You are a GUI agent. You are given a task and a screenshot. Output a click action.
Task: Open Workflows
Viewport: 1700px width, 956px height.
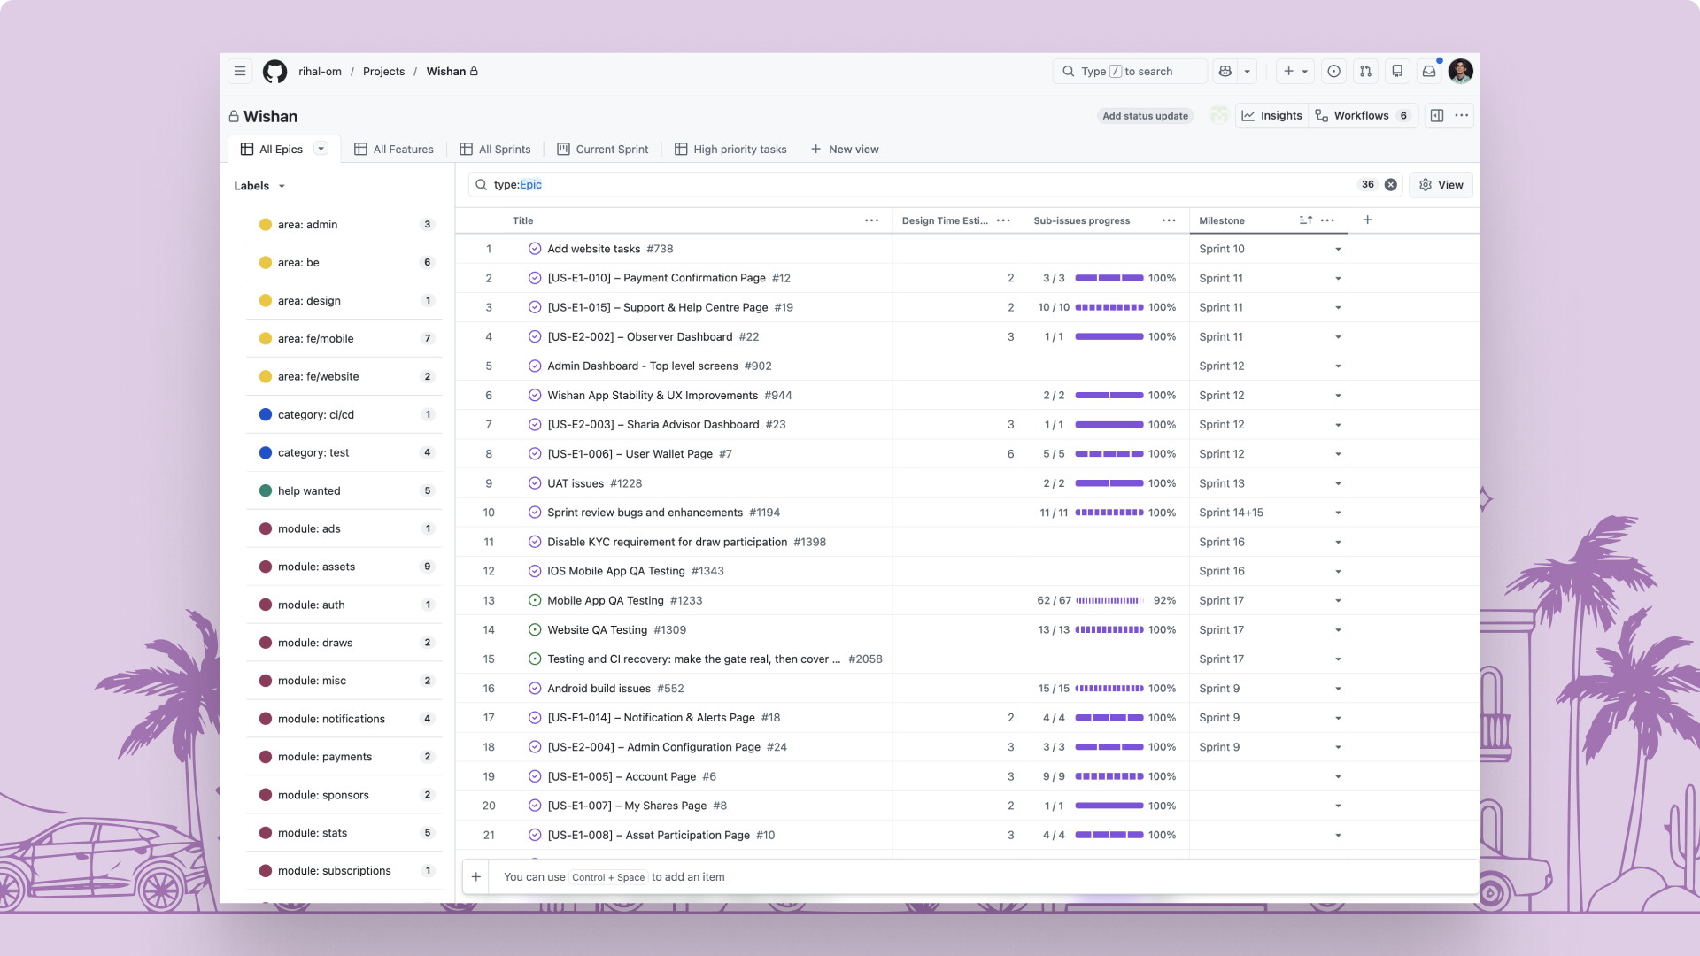click(x=1364, y=115)
